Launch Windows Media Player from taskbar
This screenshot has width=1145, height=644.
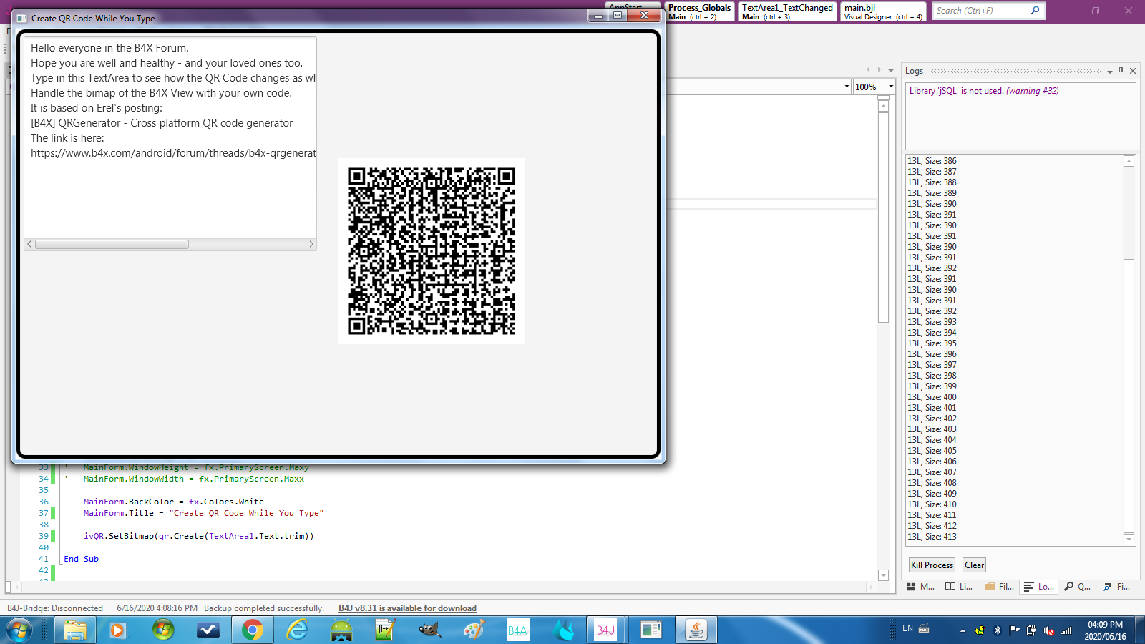point(117,630)
